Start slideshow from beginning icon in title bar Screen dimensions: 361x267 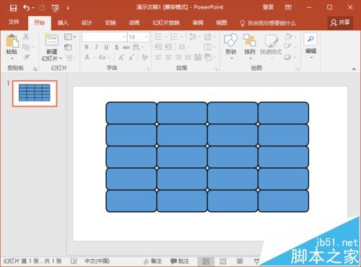[x=55, y=9]
